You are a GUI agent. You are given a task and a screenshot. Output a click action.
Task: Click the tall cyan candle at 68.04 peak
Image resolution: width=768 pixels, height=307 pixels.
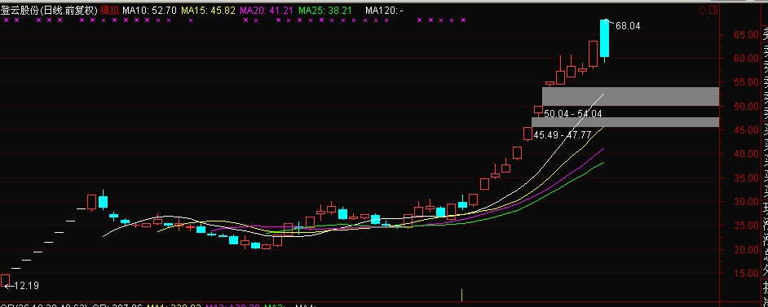pos(604,38)
